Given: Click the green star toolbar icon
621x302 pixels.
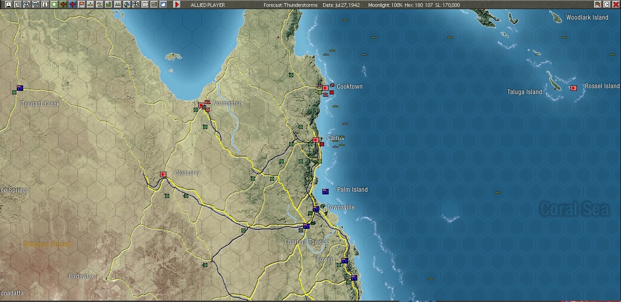Looking at the screenshot, I should [x=54, y=5].
